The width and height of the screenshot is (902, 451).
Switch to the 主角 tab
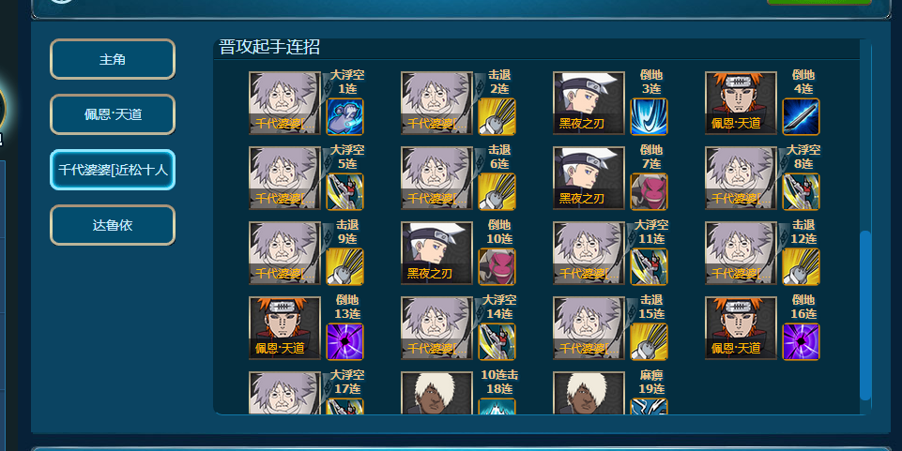click(x=113, y=59)
